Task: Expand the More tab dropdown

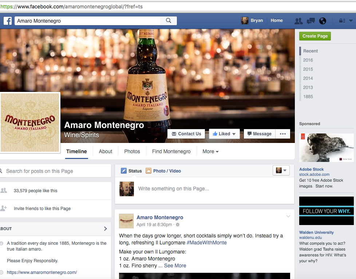Action: 210,151
